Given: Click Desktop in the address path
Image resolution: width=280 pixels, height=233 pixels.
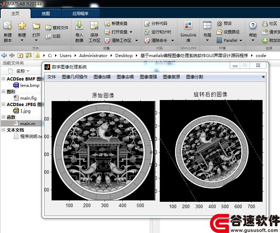Looking at the screenshot, I should coord(124,56).
